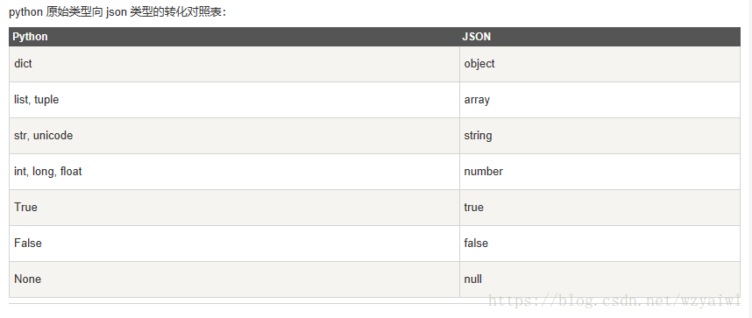Click the number cell
Viewport: 752px width, 318px height.
599,172
